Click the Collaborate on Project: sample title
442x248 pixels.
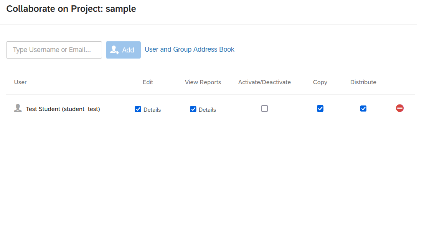pos(71,9)
